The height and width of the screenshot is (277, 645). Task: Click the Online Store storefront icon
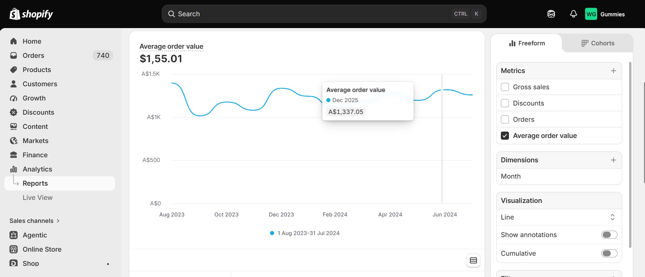(x=14, y=249)
